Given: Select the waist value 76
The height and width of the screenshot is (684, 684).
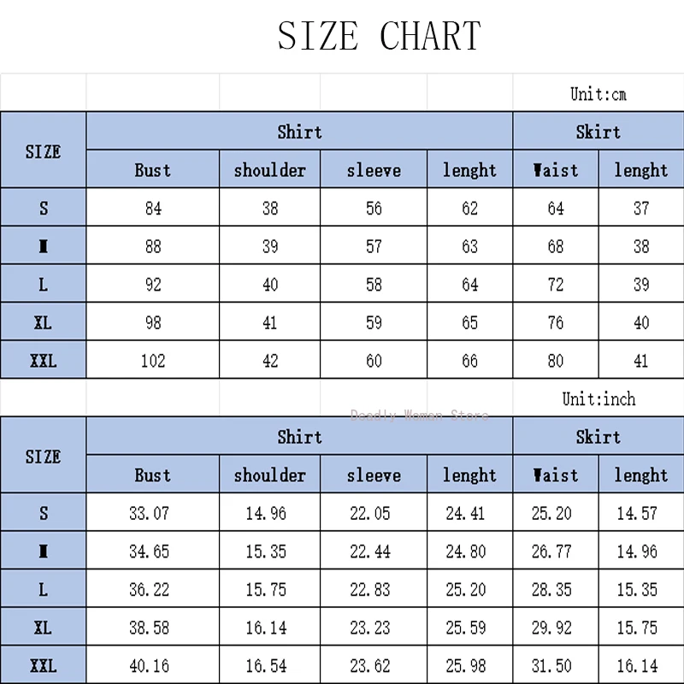Looking at the screenshot, I should (x=556, y=322).
